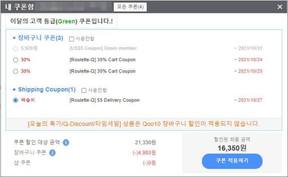Click the orange Q-Discount notice text

[x=144, y=124]
